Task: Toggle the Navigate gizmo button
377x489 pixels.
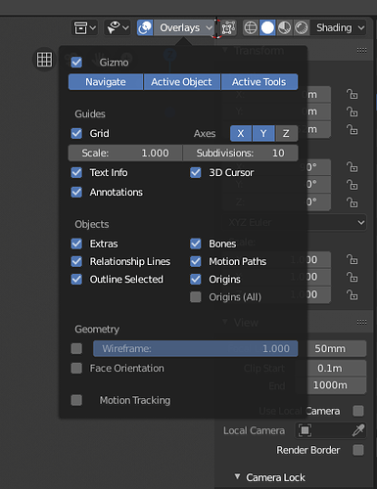Action: point(106,81)
